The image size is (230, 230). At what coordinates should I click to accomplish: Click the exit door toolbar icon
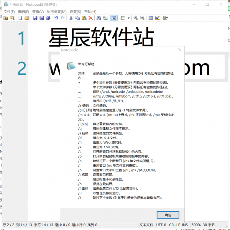(165, 18)
